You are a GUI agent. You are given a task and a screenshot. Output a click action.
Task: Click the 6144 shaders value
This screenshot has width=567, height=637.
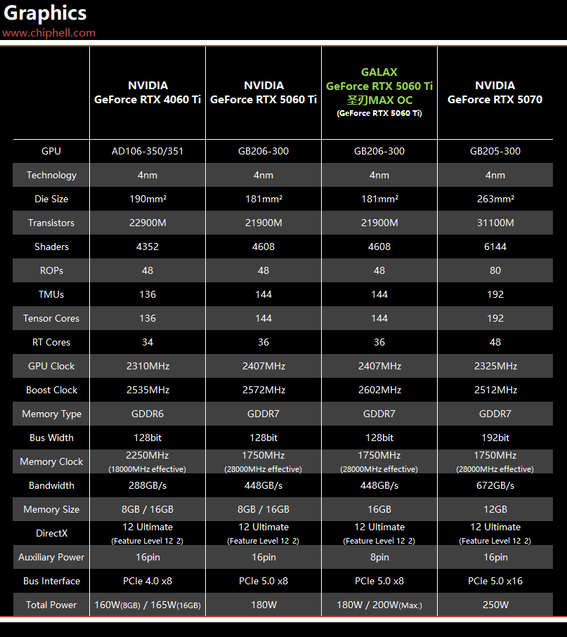tap(495, 247)
